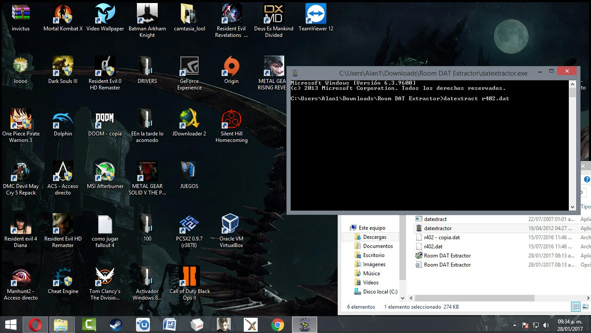Select Disco local (C:) in Explorer

point(376,292)
